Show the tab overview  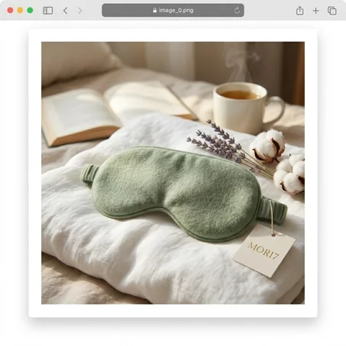(x=331, y=11)
